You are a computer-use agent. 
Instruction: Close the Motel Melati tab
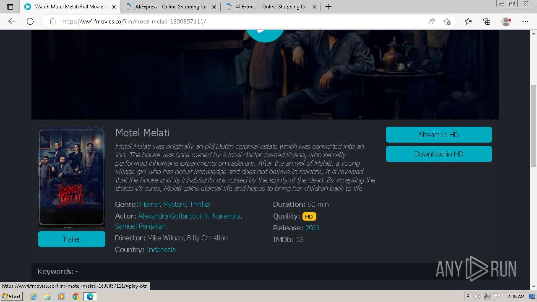[x=114, y=7]
